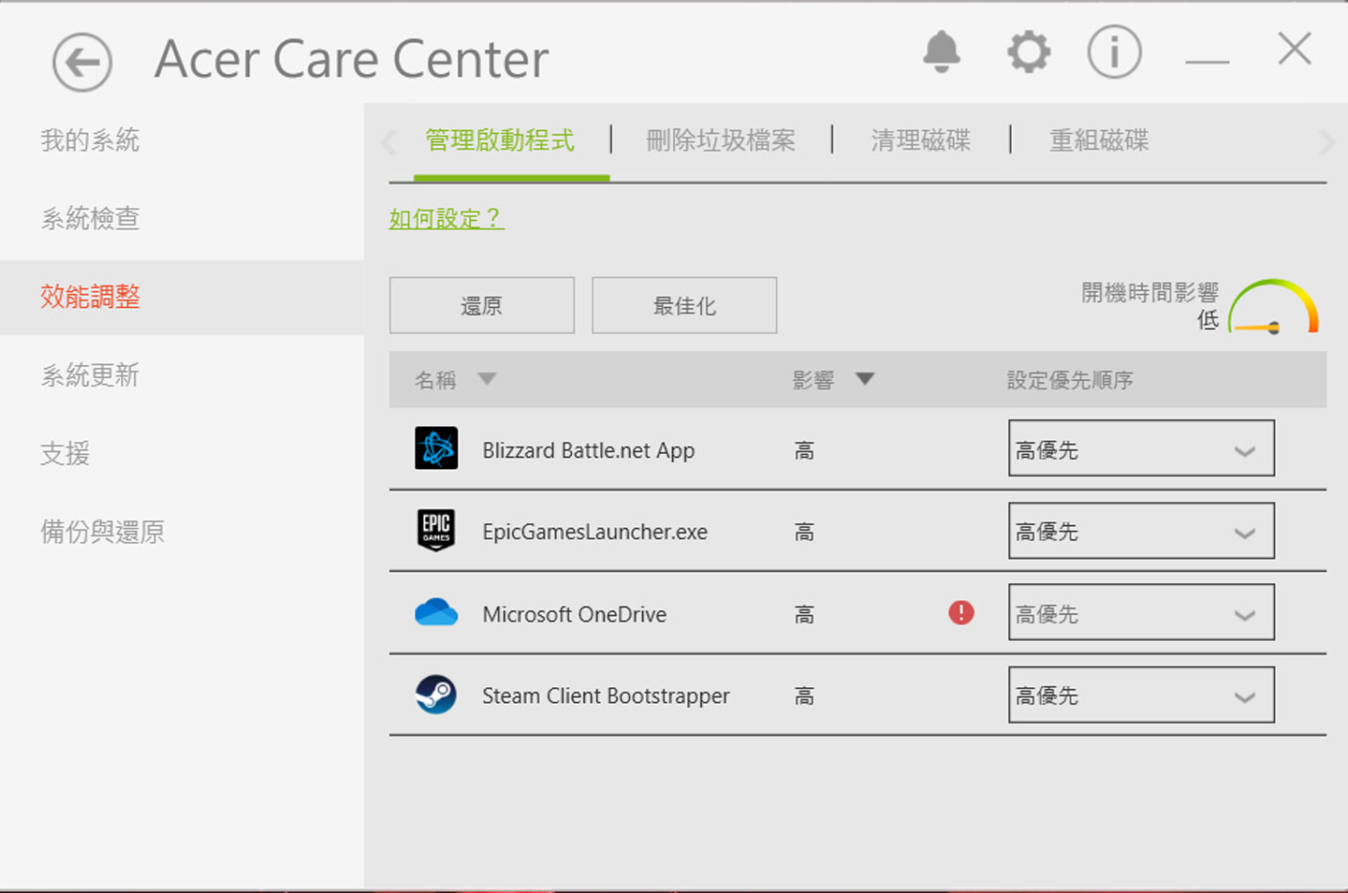Image resolution: width=1348 pixels, height=893 pixels.
Task: Click the Epic Games launcher icon
Action: [436, 530]
